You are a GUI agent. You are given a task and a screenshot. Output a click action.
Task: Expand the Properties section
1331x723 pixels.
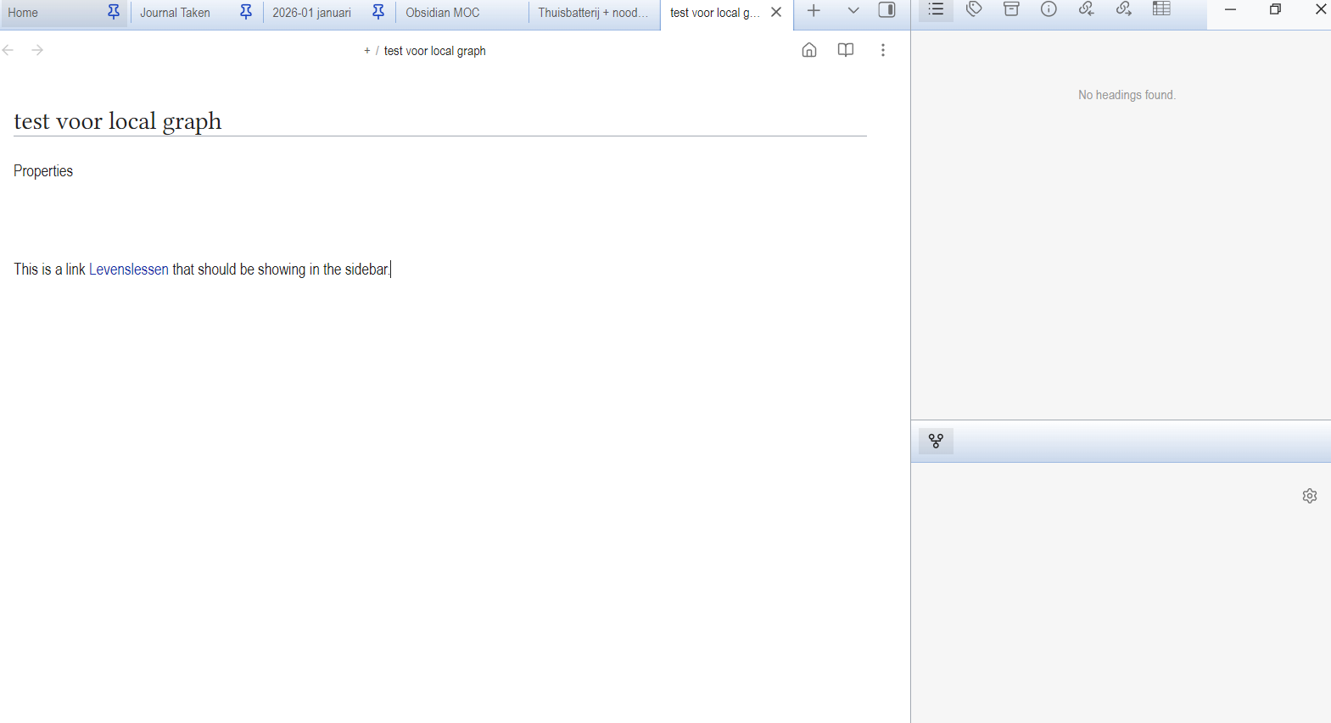[43, 171]
